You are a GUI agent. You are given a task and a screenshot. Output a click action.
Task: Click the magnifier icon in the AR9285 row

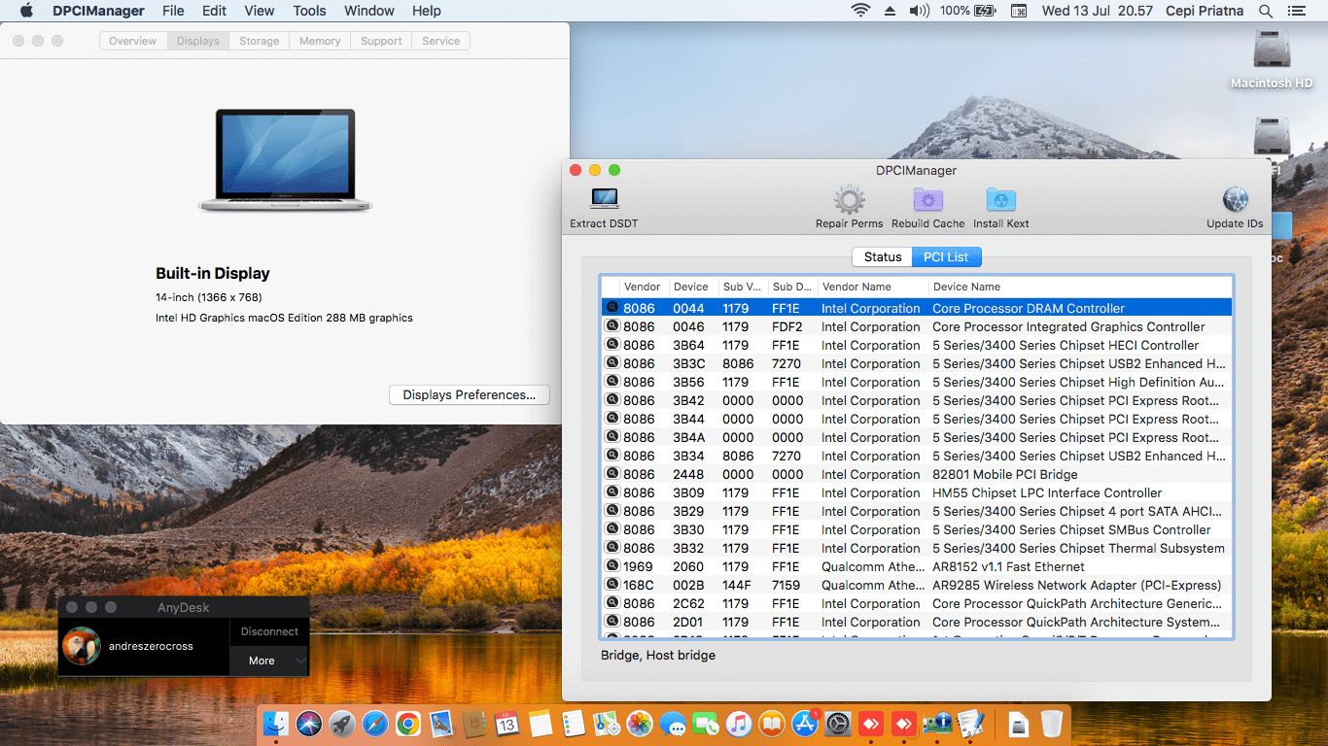[x=612, y=585]
